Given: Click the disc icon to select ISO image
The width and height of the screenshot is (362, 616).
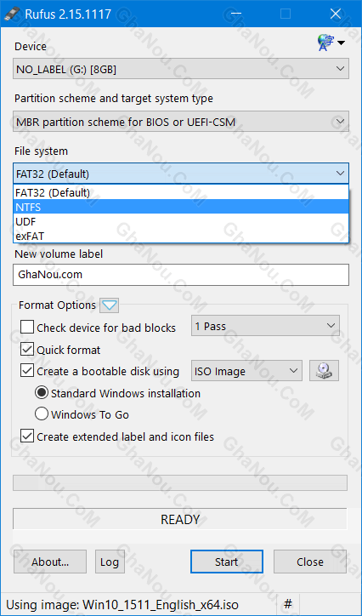Looking at the screenshot, I should click(x=324, y=371).
